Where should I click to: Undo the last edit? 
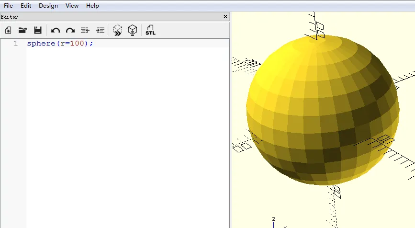point(56,31)
